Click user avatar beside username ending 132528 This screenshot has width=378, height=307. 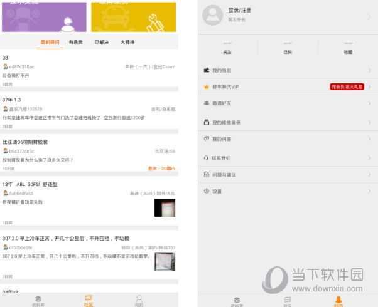[x=5, y=109]
